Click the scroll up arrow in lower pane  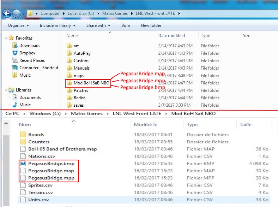pyautogui.click(x=6, y=123)
